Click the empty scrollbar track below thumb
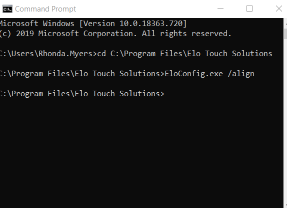The height and width of the screenshot is (208, 287). click(285, 119)
